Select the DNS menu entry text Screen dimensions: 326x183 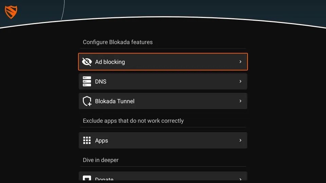tap(101, 81)
